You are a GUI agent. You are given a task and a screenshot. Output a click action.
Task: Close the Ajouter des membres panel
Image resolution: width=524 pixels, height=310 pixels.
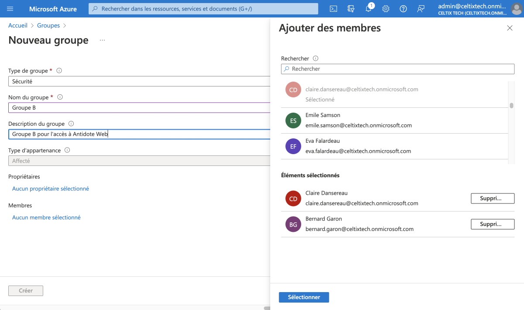point(510,28)
